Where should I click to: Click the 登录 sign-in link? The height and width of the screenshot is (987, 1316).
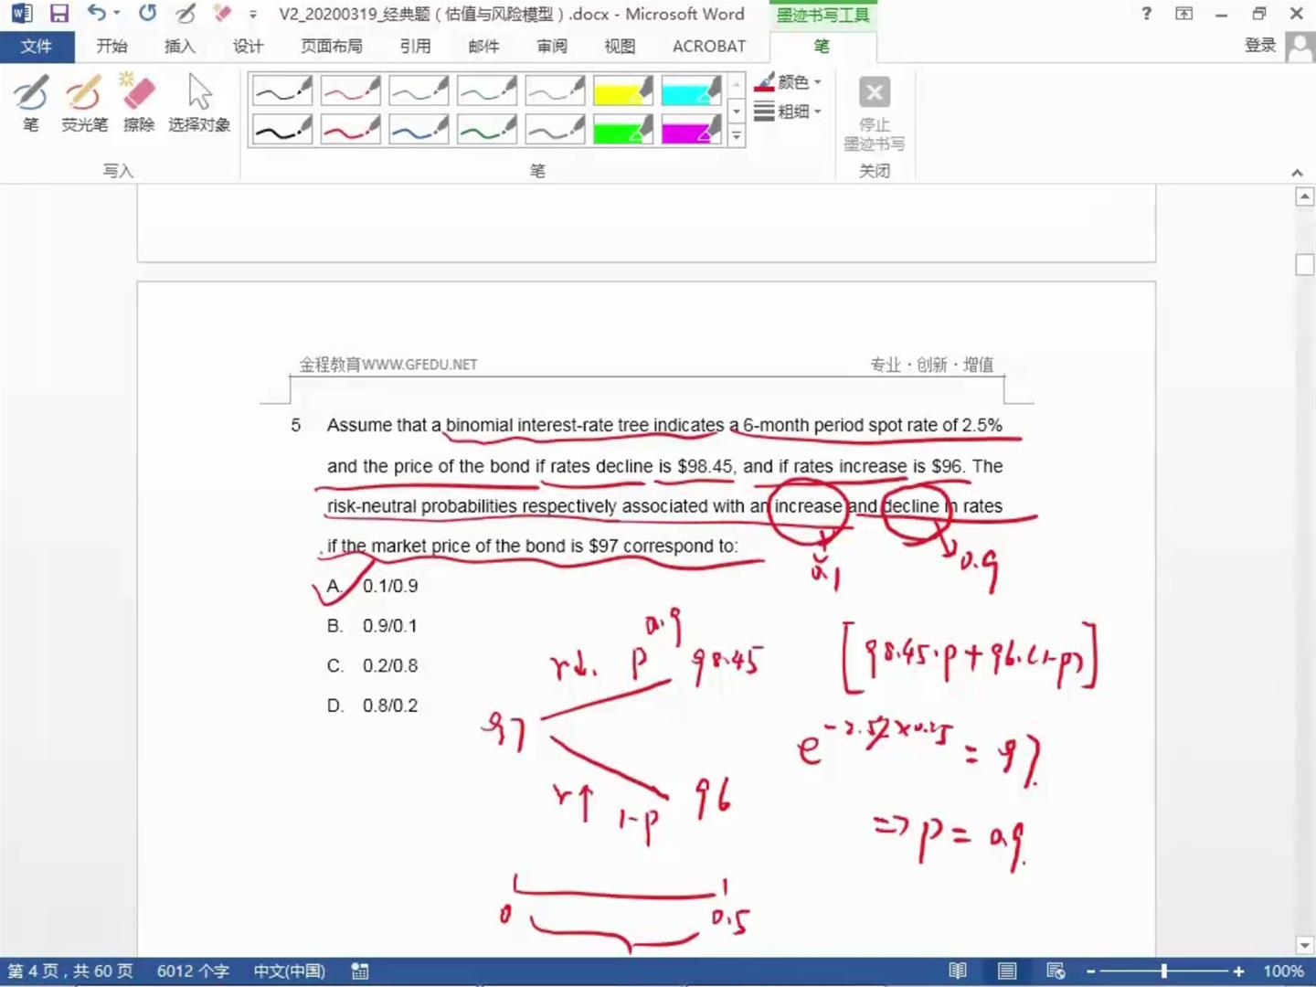click(x=1260, y=46)
